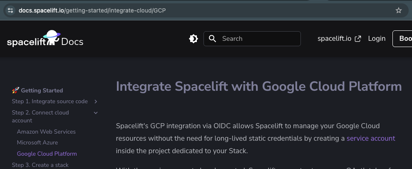Open Step 1. Integrate source code

click(50, 102)
